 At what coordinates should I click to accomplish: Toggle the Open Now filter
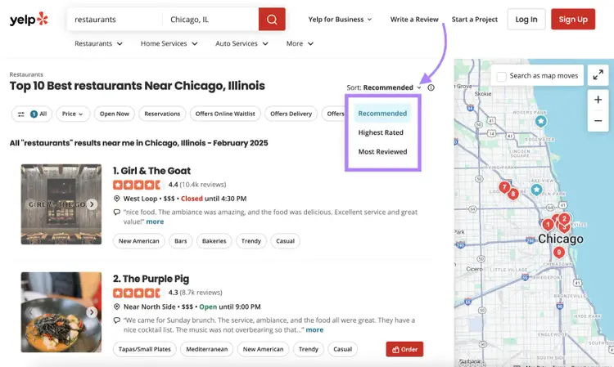pos(115,114)
